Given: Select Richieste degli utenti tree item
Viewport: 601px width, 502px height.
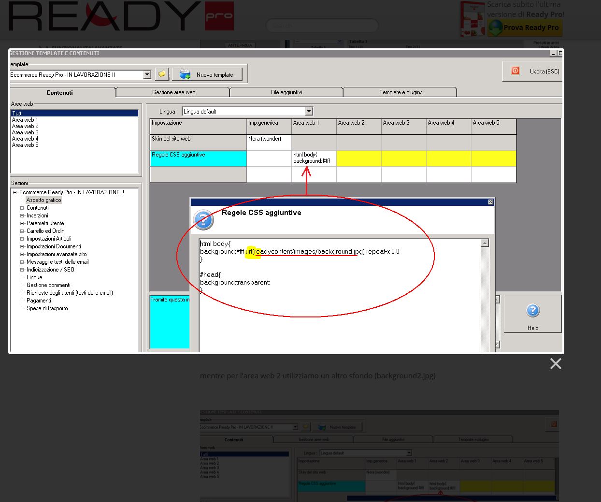Looking at the screenshot, I should pyautogui.click(x=70, y=293).
